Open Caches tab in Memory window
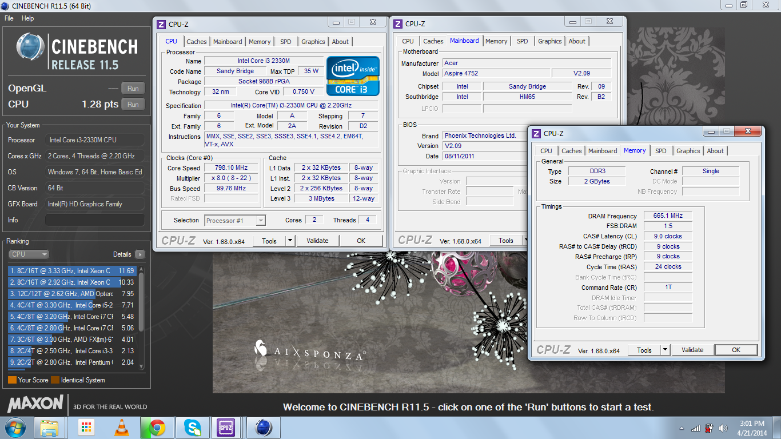Viewport: 781px width, 439px height. point(572,151)
